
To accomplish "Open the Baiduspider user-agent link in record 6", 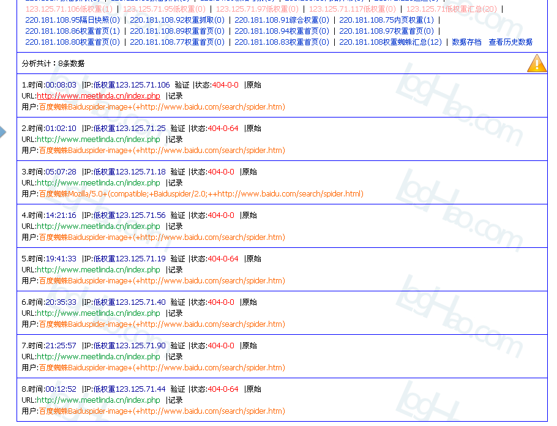I will 162,324.
